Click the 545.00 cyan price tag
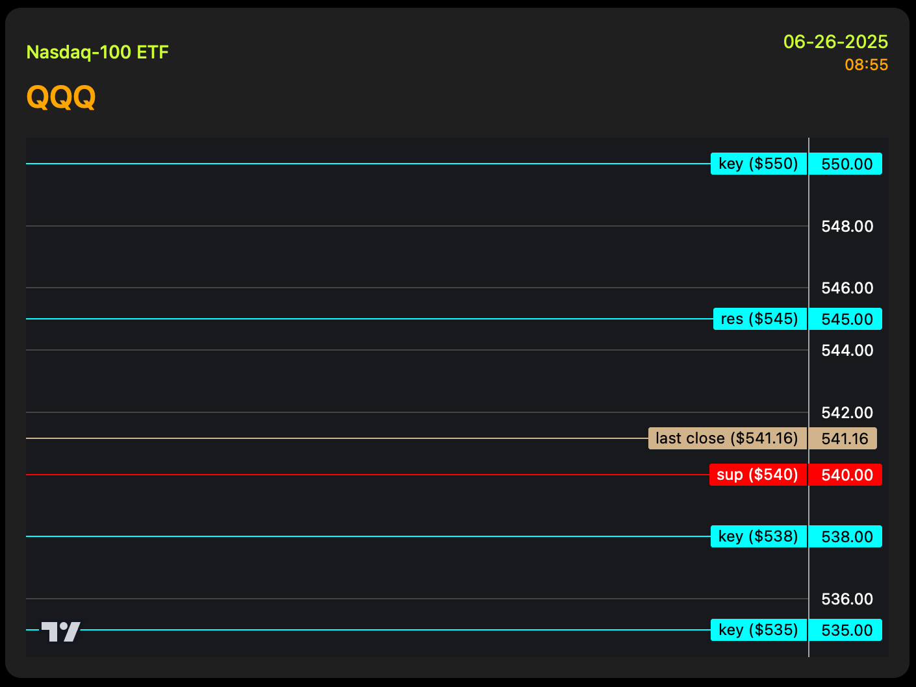Screen dimensions: 916x687 [x=846, y=319]
